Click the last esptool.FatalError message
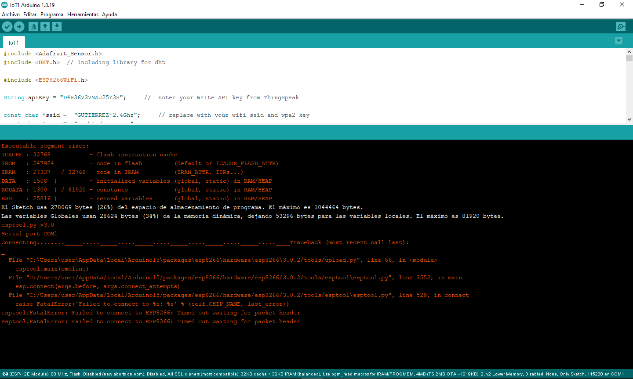 point(151,321)
